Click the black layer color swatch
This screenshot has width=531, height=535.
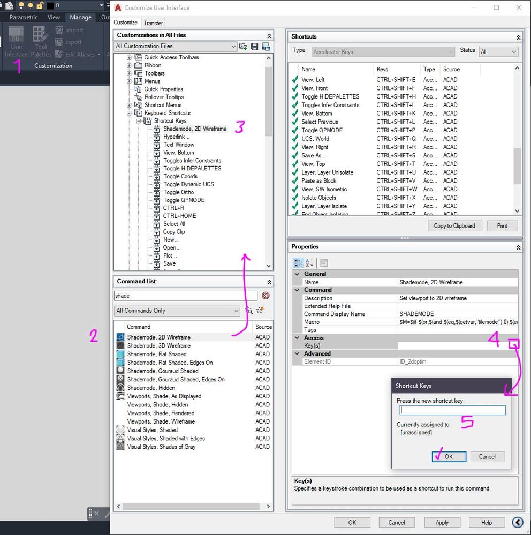50,5
